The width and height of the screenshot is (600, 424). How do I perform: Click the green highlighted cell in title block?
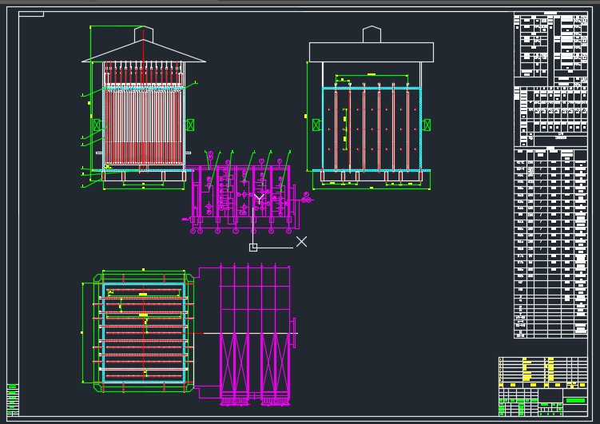(x=575, y=400)
